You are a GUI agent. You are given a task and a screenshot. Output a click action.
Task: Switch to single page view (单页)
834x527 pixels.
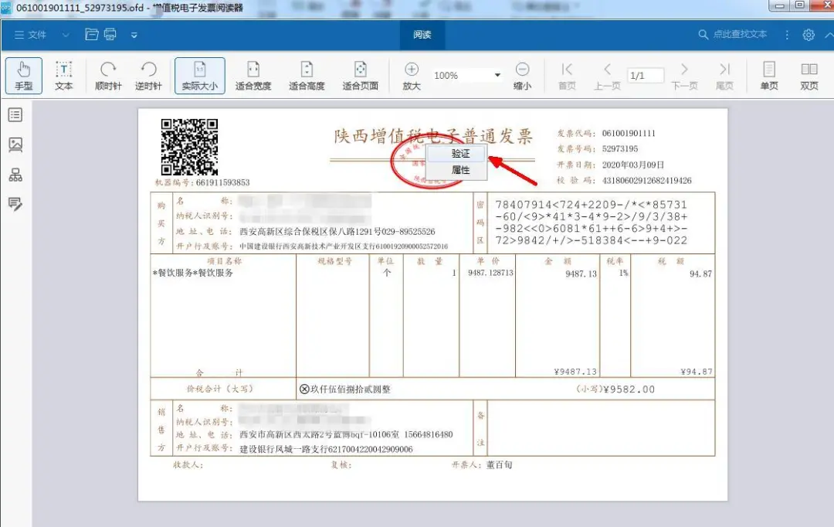pyautogui.click(x=768, y=74)
